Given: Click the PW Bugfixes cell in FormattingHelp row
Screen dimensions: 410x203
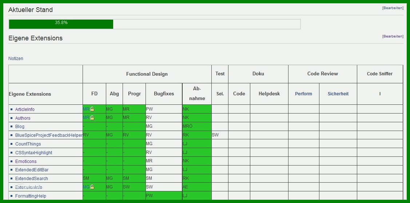Looking at the screenshot, I should click(164, 196).
